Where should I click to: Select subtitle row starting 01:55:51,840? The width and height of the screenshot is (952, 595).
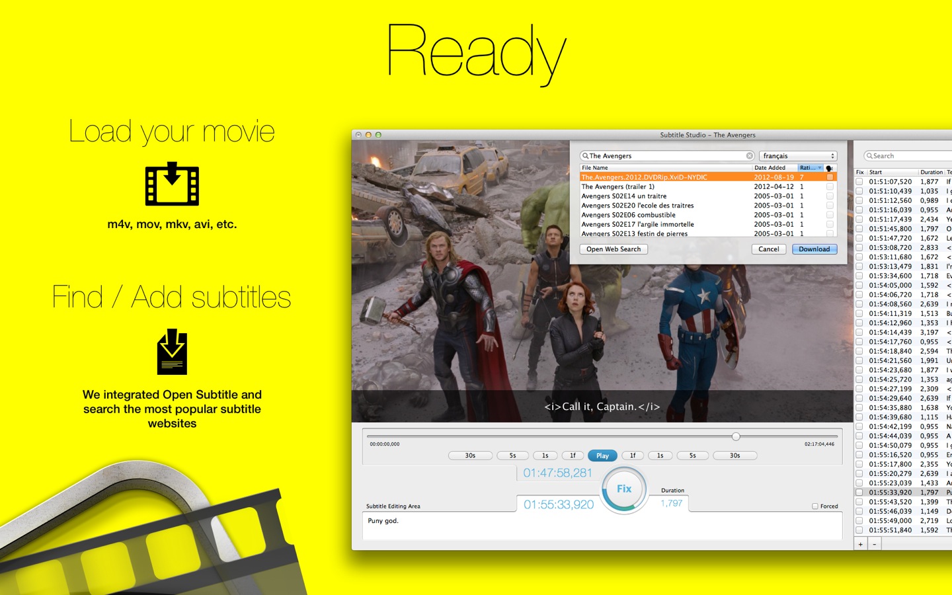903,530
